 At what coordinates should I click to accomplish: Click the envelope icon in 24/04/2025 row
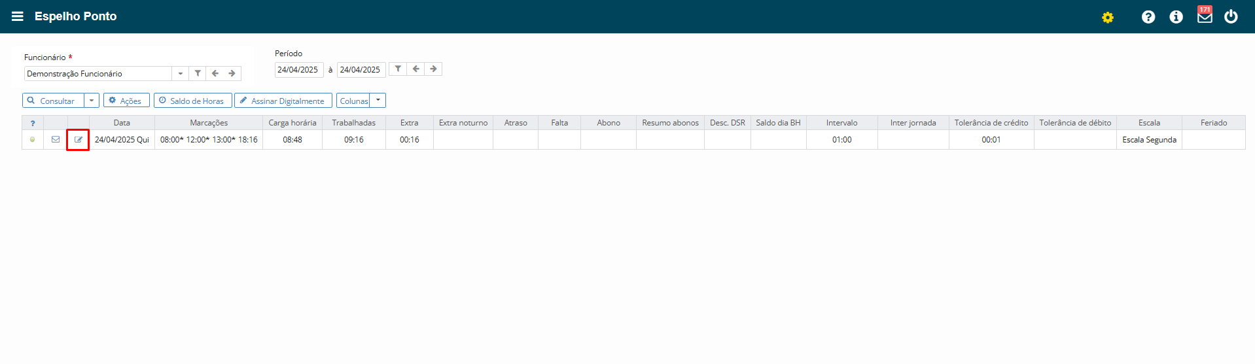tap(56, 139)
